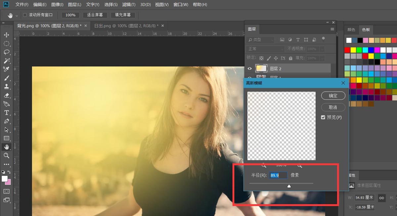Enable the 滚动所有窗口 checkbox
Viewport: 397px width, 216px height.
point(25,15)
